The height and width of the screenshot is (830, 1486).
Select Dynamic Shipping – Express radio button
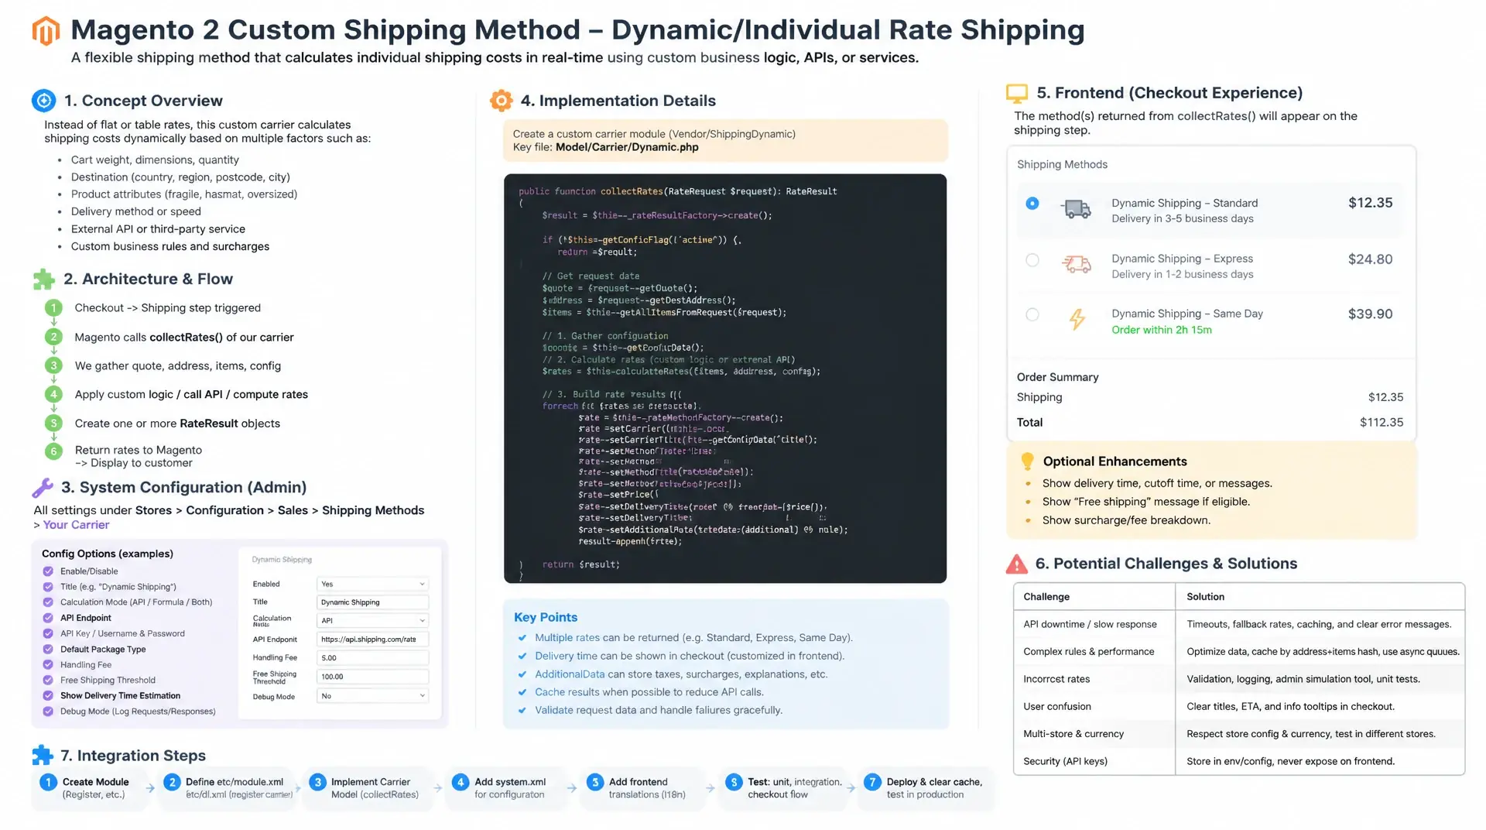pos(1032,260)
